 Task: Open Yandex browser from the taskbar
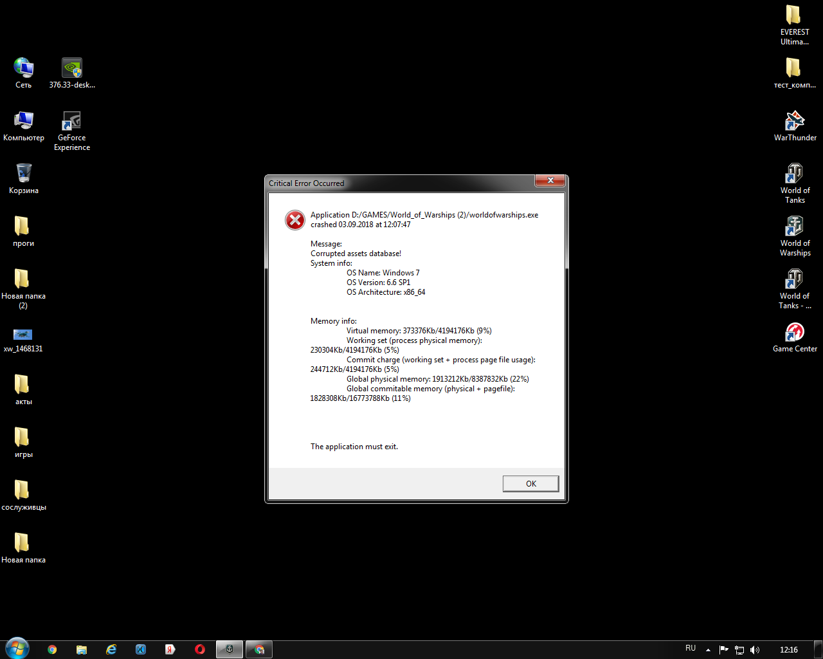(170, 649)
